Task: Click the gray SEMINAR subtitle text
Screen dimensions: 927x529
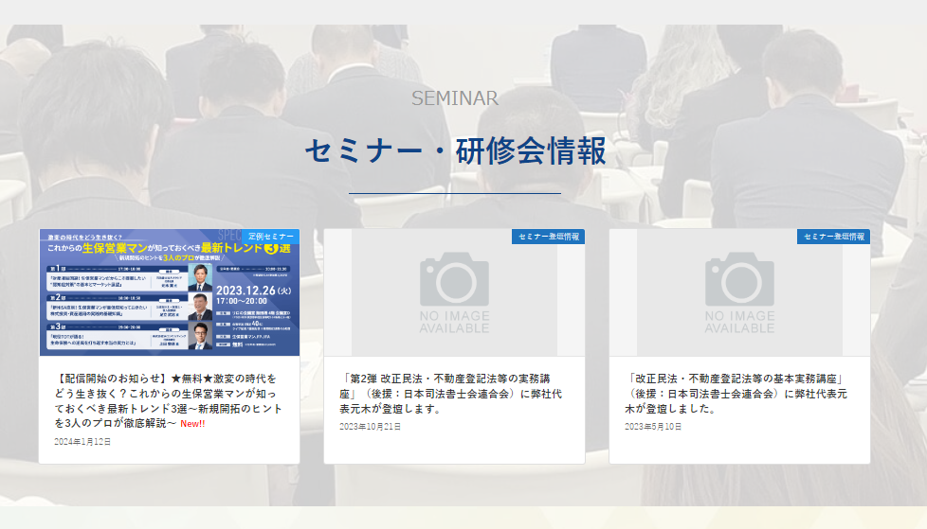Action: pos(455,98)
